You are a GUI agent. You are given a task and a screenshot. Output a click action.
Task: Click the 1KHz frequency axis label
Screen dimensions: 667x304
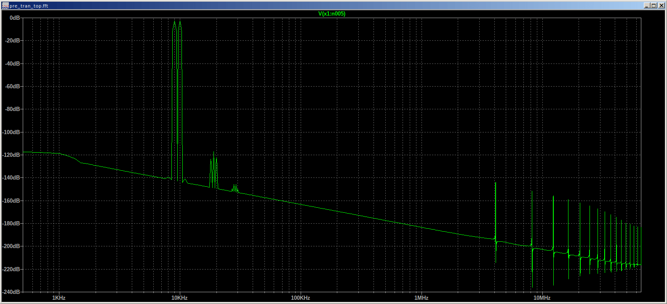click(x=59, y=298)
